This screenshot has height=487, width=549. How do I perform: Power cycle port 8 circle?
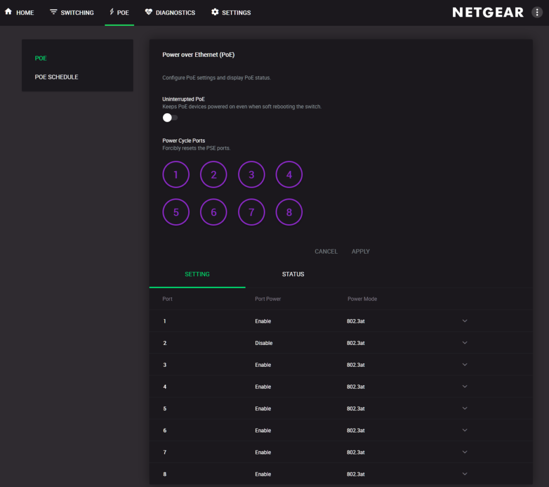[289, 212]
